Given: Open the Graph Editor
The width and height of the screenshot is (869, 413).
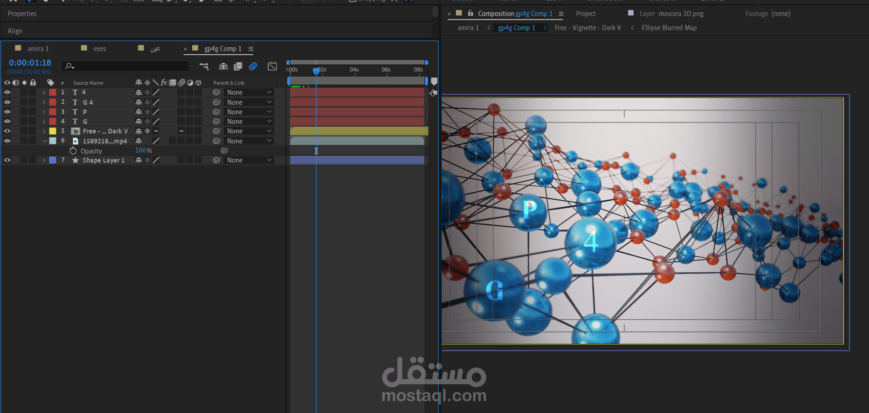Looking at the screenshot, I should [x=272, y=66].
